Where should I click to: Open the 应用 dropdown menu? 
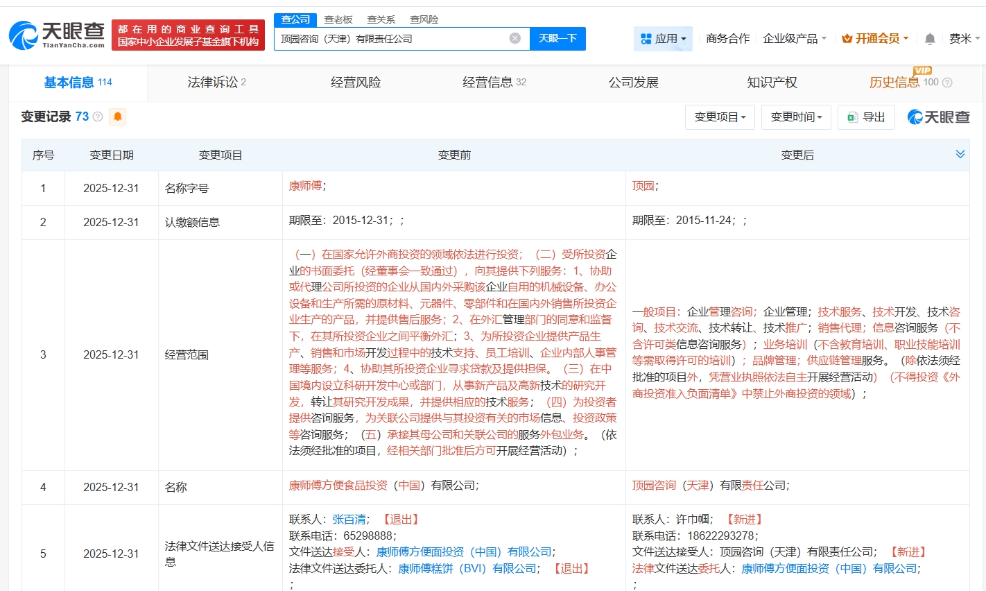[x=663, y=39]
